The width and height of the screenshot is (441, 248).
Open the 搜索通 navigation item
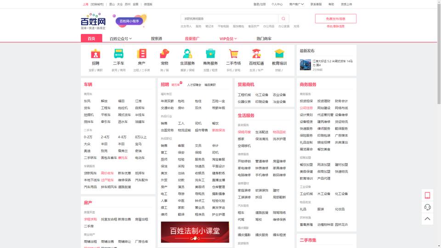pos(156,39)
